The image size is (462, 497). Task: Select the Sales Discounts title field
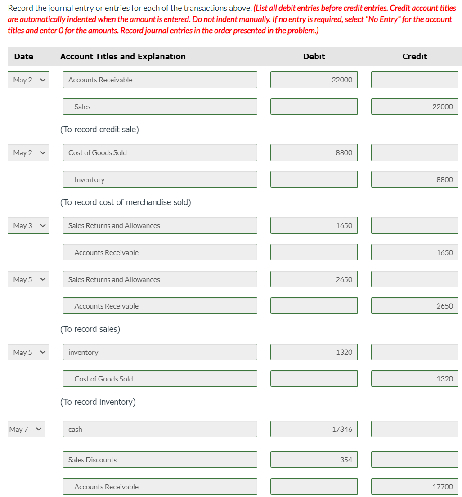coord(160,459)
